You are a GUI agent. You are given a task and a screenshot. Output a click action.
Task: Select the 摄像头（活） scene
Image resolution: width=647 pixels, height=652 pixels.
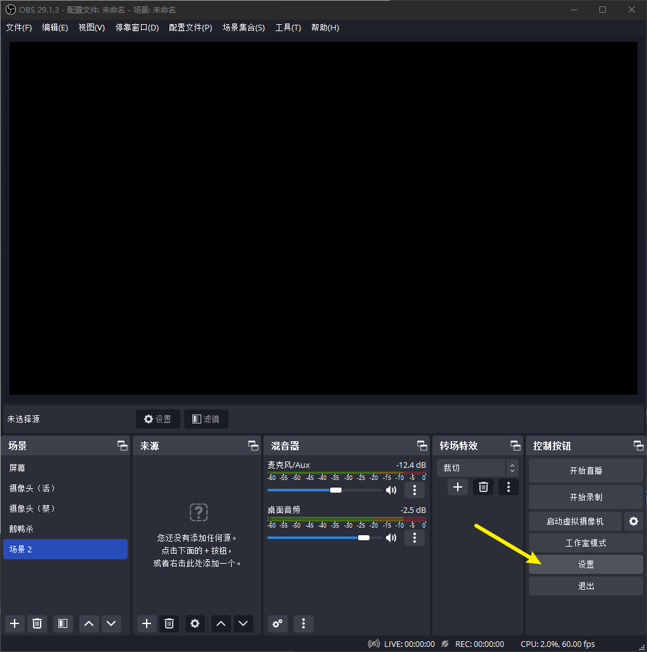coord(65,488)
